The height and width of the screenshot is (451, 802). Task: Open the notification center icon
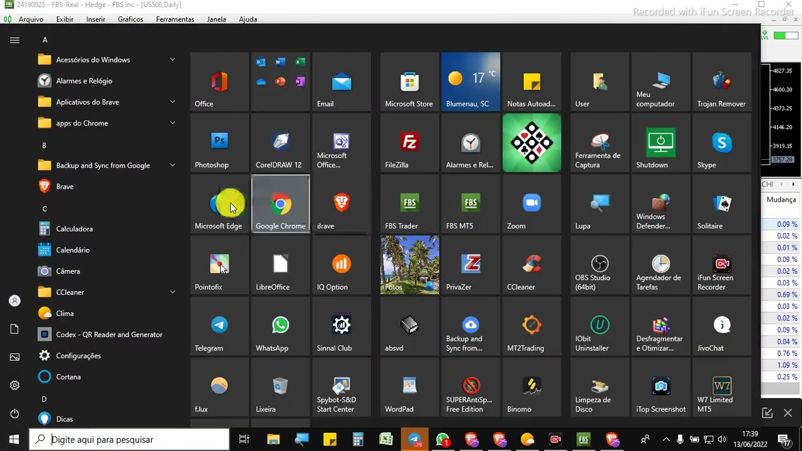coord(784,440)
